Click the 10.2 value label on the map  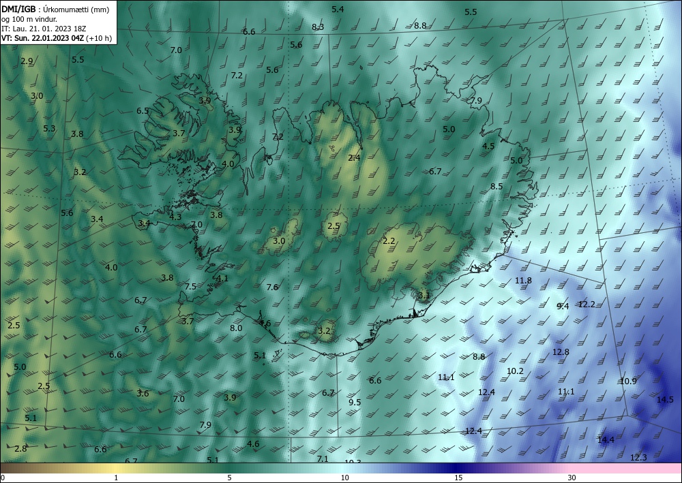515,371
